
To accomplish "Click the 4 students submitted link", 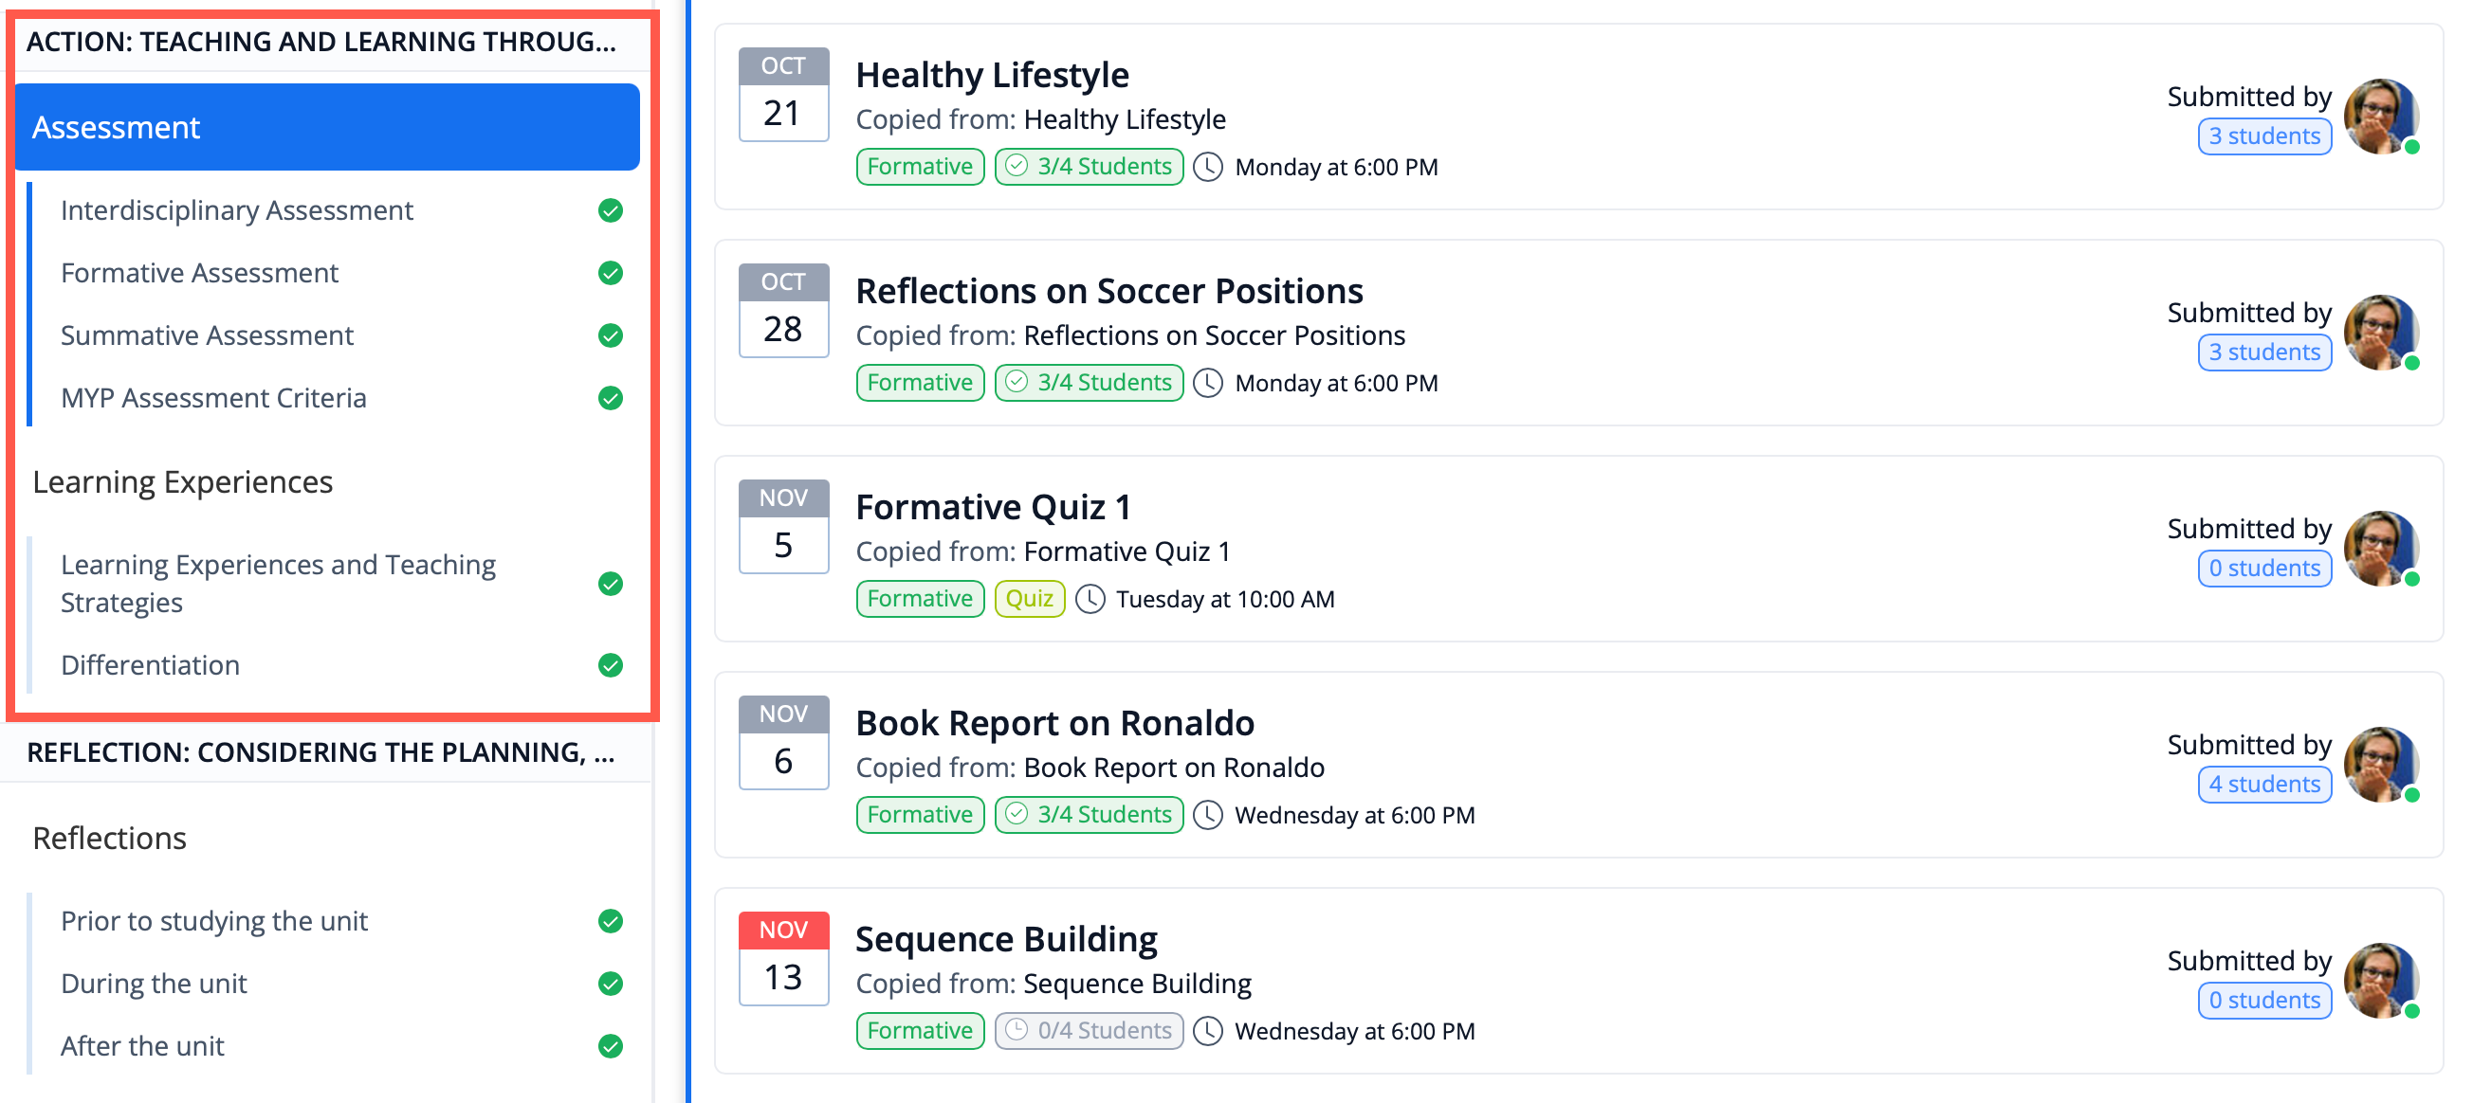I will [2263, 785].
